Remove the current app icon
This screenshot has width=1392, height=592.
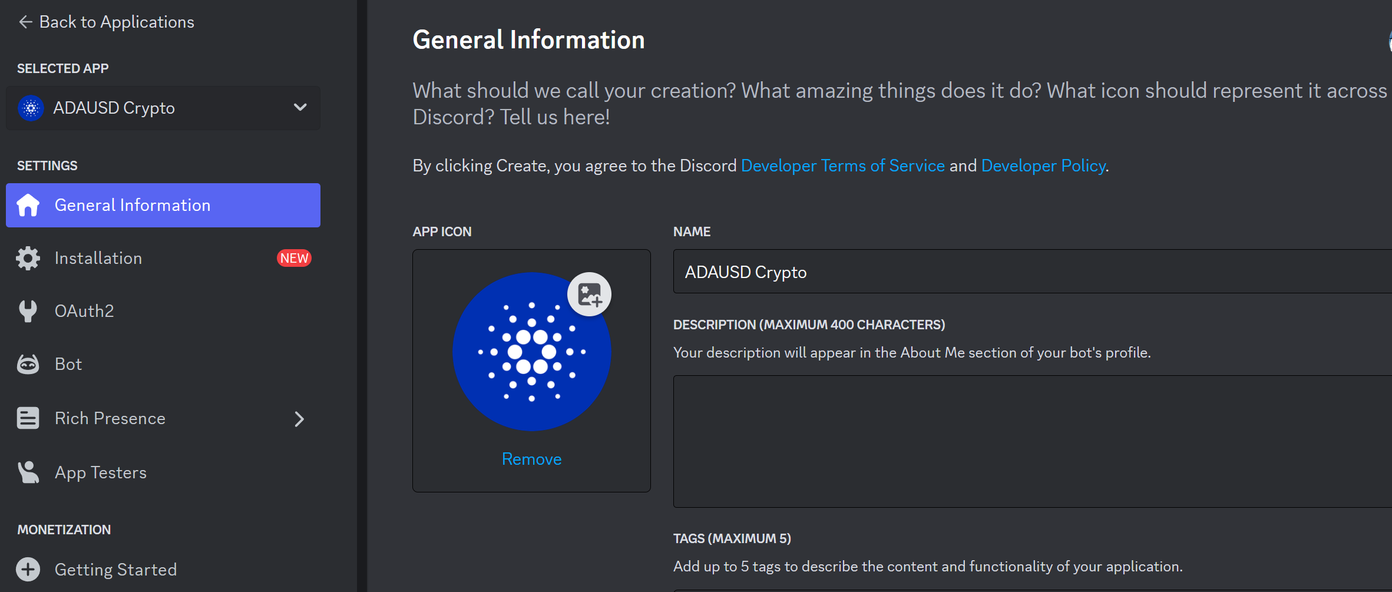click(x=531, y=459)
